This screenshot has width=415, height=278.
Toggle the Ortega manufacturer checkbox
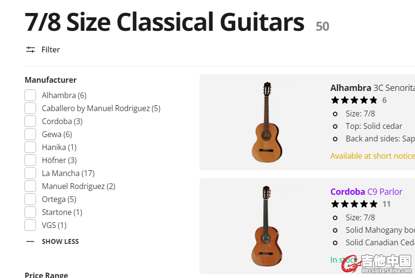[x=30, y=199]
